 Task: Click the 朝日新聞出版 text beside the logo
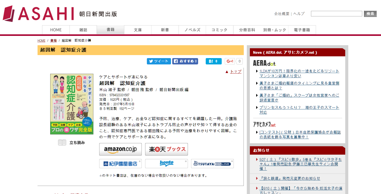(x=98, y=14)
